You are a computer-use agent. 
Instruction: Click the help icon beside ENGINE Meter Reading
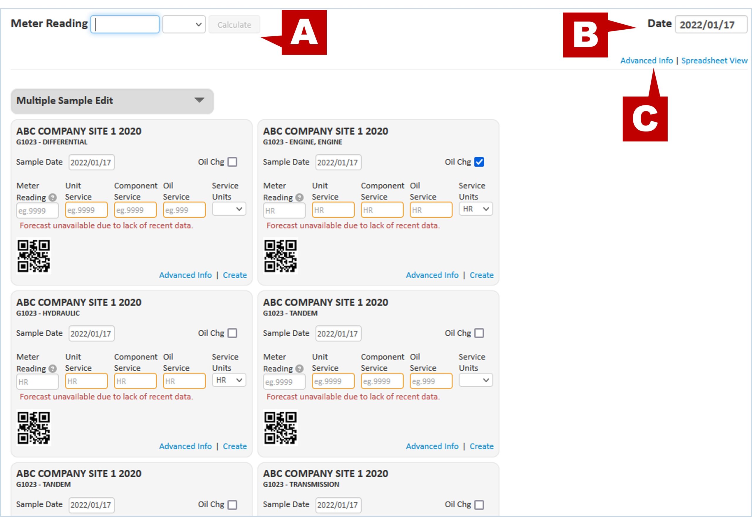(299, 197)
